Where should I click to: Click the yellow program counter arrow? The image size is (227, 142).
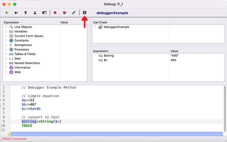pos(9,134)
